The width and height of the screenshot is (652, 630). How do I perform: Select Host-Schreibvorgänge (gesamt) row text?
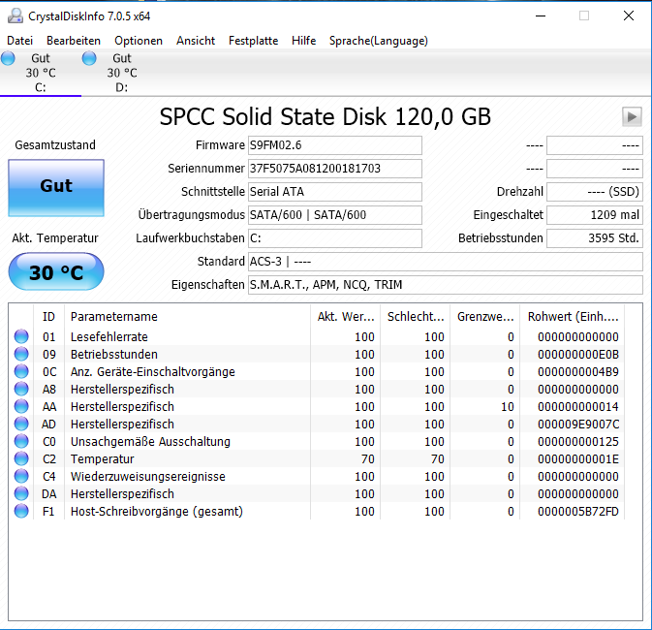156,512
